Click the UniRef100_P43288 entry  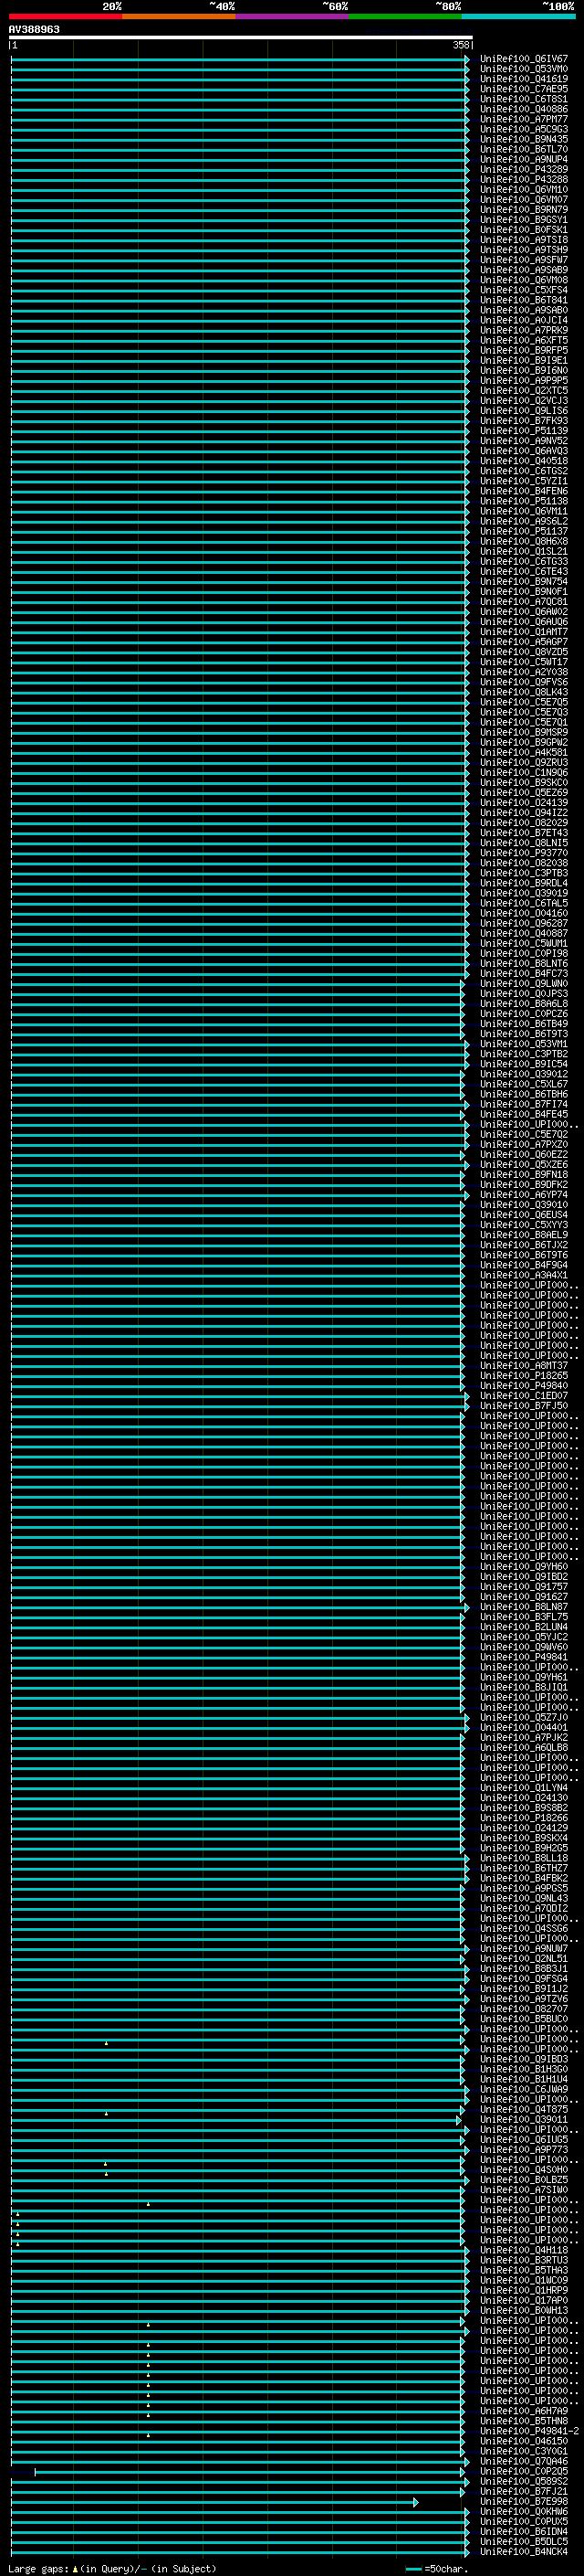(x=523, y=180)
